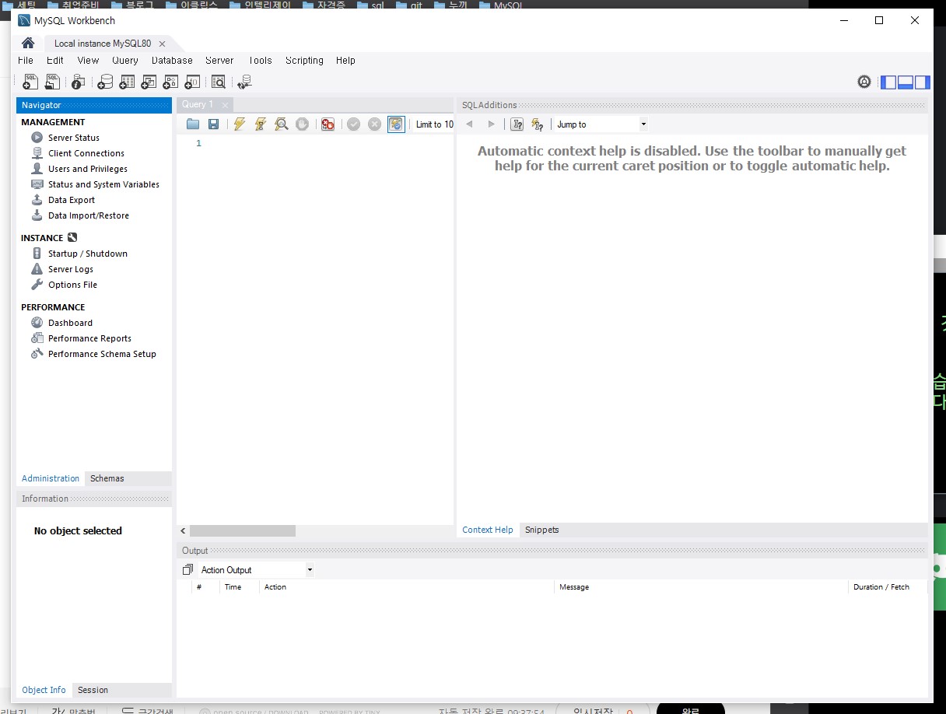Click the Instance wrench icon
The height and width of the screenshot is (714, 946).
72,238
